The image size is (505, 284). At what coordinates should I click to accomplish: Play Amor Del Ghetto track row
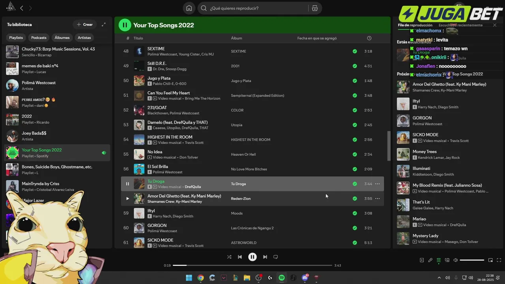[x=127, y=198]
